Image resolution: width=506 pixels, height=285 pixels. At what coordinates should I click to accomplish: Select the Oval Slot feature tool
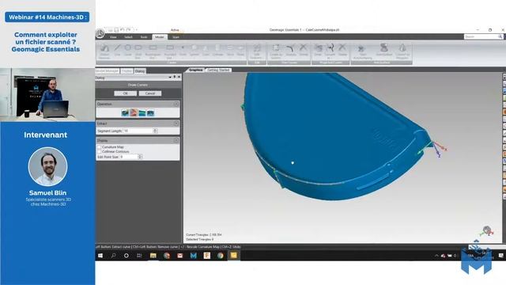click(138, 51)
